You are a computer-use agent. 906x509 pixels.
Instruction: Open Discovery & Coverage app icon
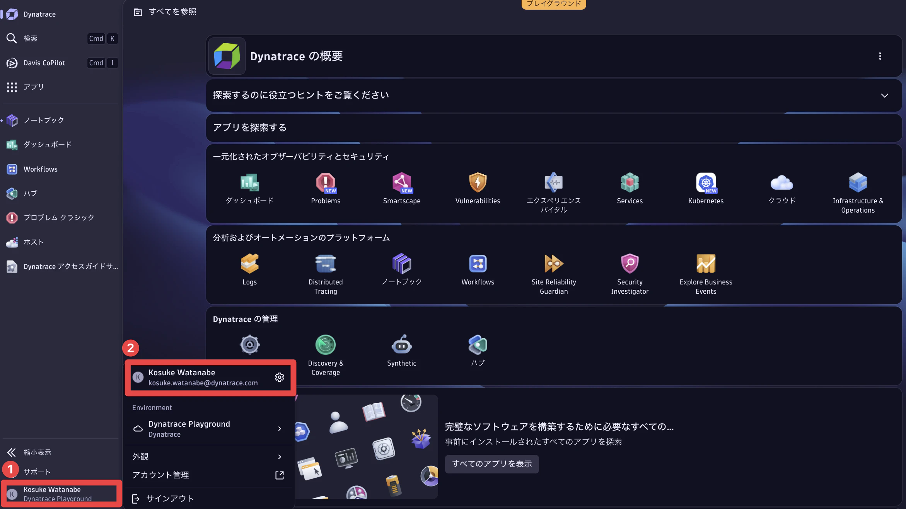pyautogui.click(x=326, y=345)
